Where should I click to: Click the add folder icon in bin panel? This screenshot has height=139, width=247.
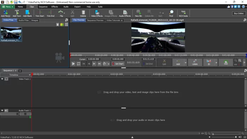(62, 25)
